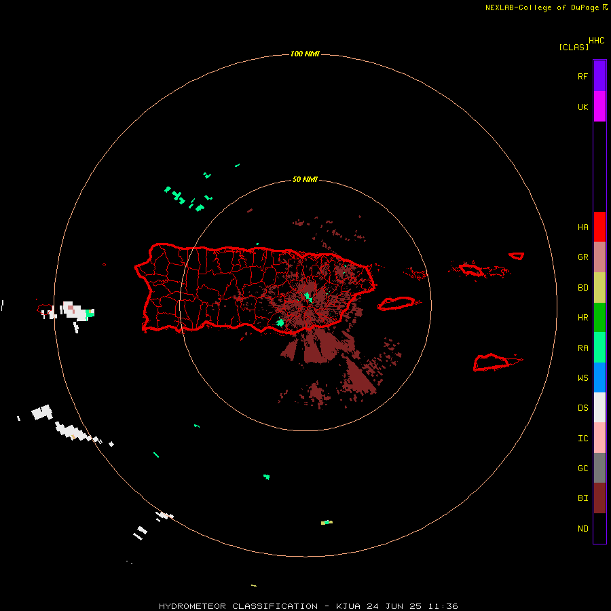The width and height of the screenshot is (611, 611).
Task: Click the ND black legend swatch
Action: (x=599, y=528)
